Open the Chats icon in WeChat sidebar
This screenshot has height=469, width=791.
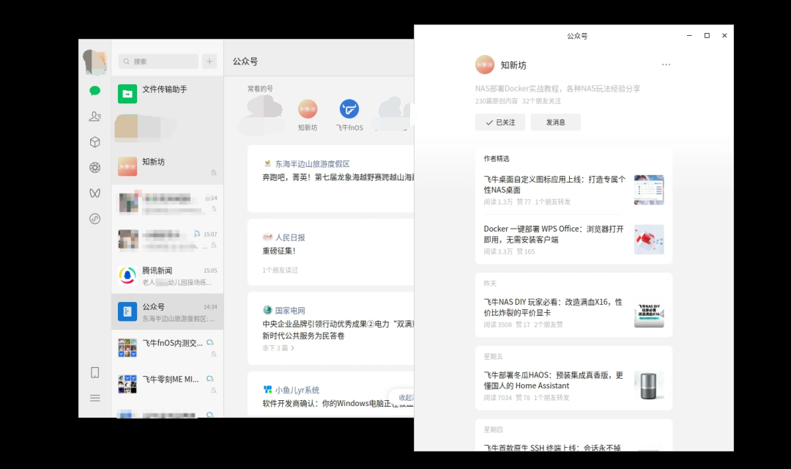[94, 91]
